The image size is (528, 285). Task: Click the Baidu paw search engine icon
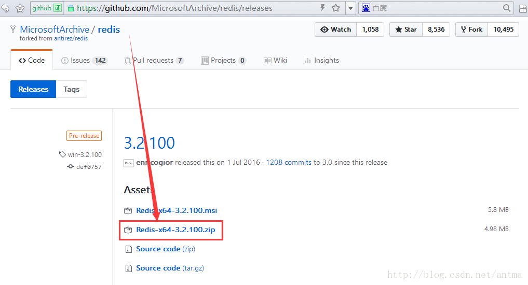tap(365, 8)
